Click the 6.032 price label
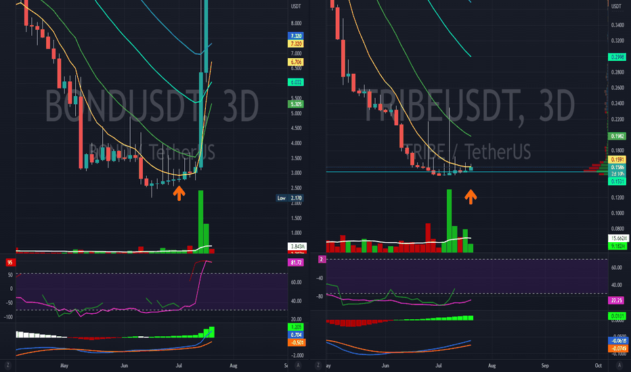Screen dimensions: 631x372 pyautogui.click(x=296, y=82)
